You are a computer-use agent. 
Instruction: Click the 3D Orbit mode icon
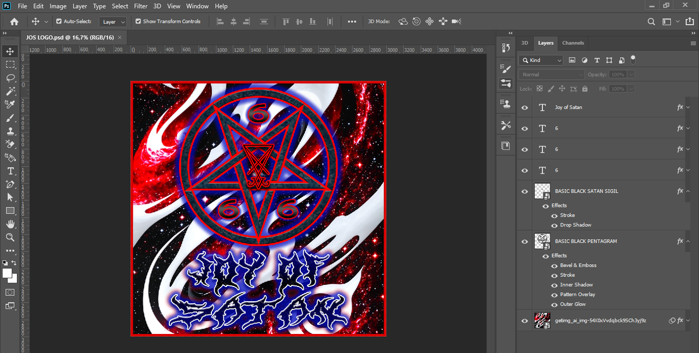[403, 22]
